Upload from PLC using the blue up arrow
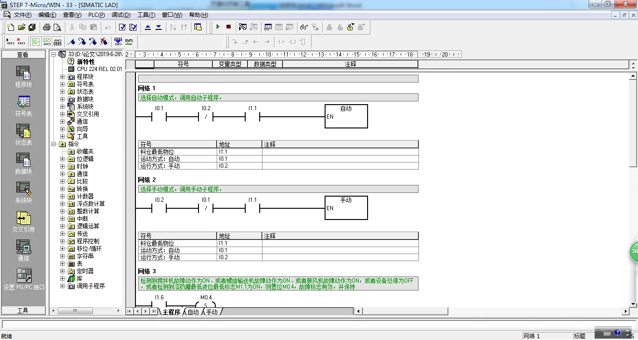638x340 pixels. pyautogui.click(x=148, y=27)
